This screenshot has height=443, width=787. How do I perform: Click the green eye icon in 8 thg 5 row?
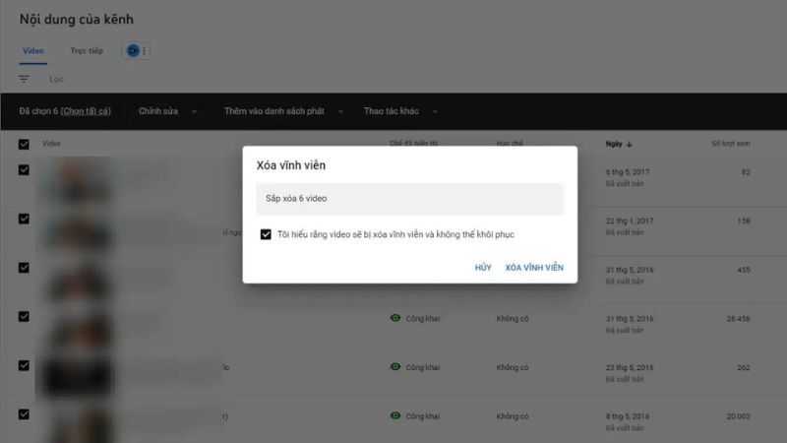(395, 416)
